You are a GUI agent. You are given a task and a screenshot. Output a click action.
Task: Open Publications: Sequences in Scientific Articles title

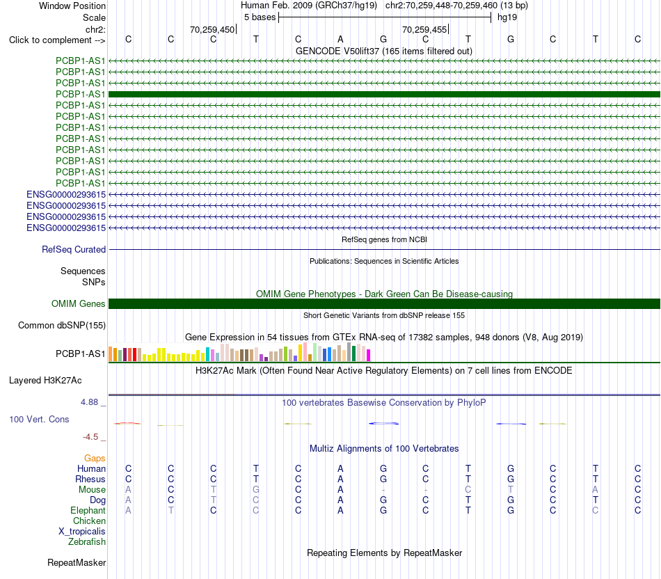coord(384,261)
